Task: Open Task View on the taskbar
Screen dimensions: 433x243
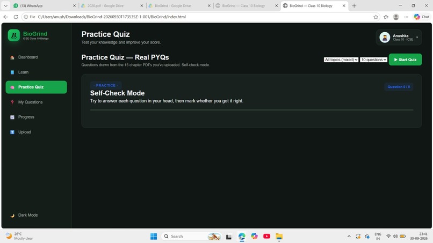Action: (x=229, y=237)
